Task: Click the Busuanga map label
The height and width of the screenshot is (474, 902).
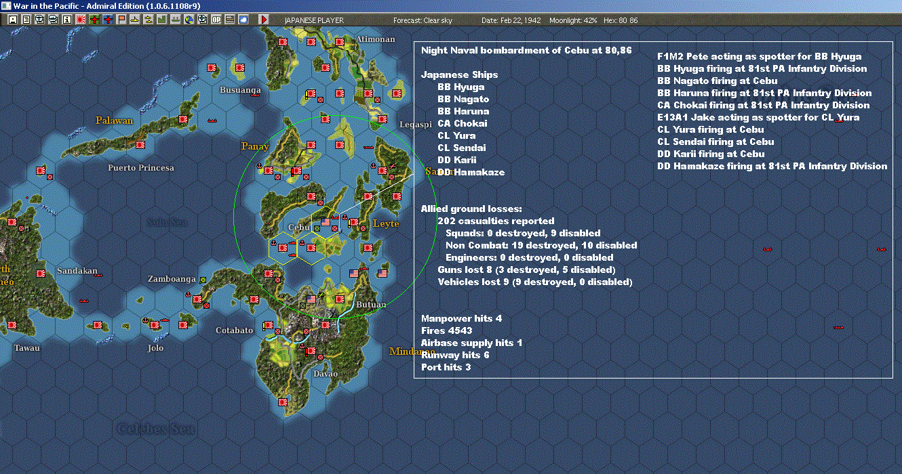Action: (240, 89)
